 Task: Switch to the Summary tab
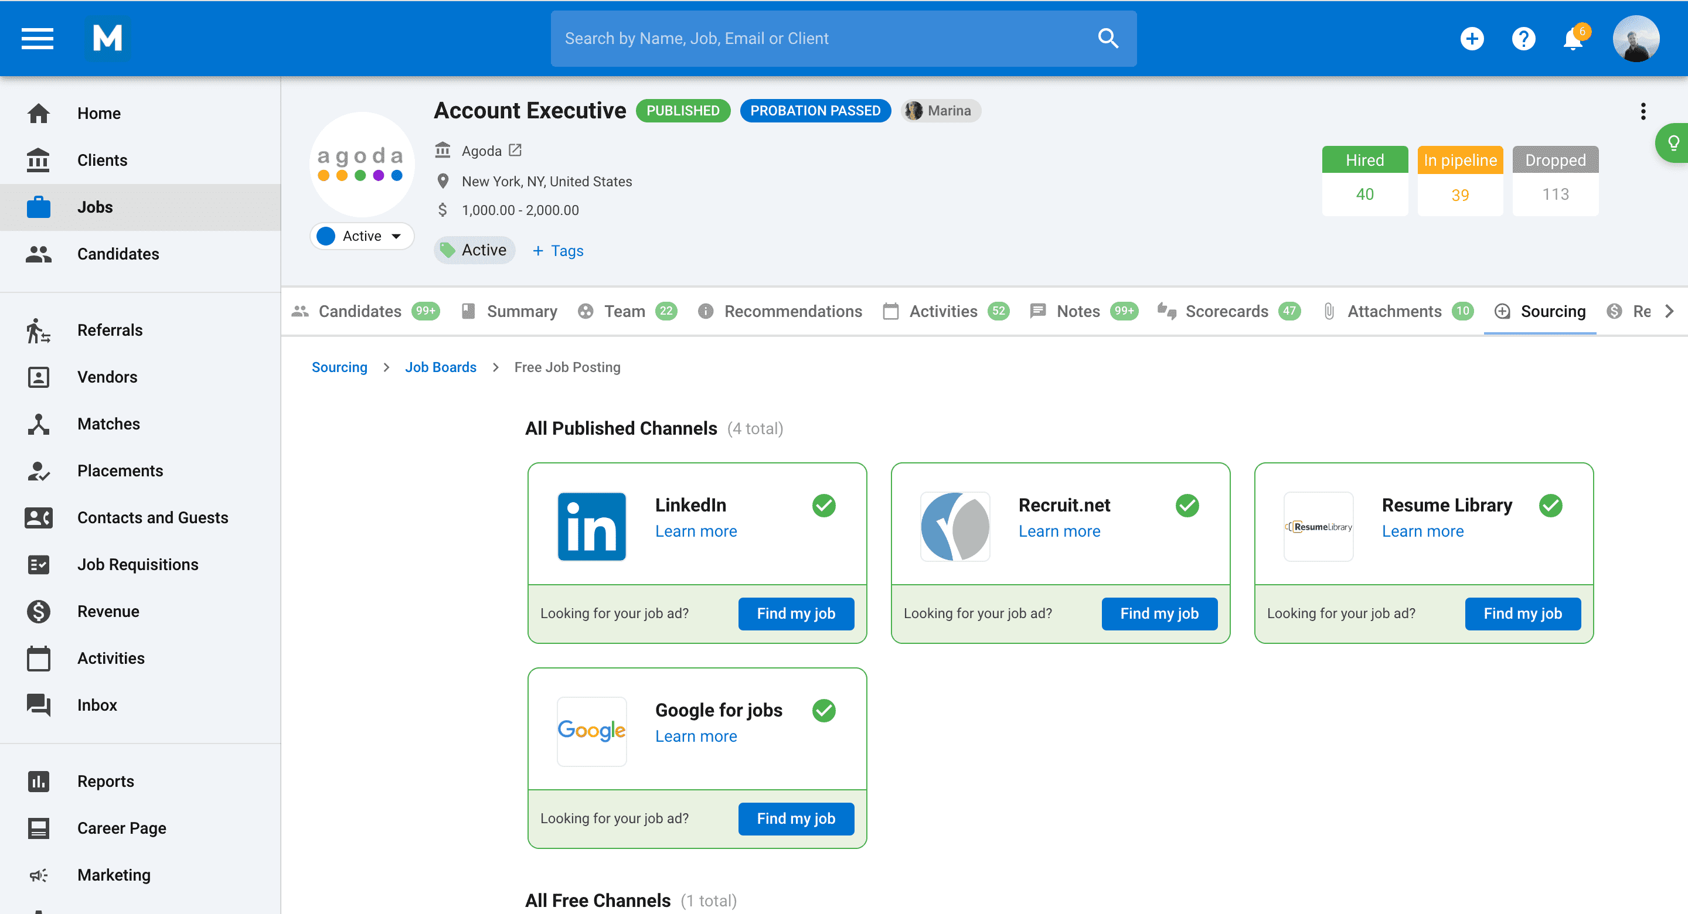[509, 311]
